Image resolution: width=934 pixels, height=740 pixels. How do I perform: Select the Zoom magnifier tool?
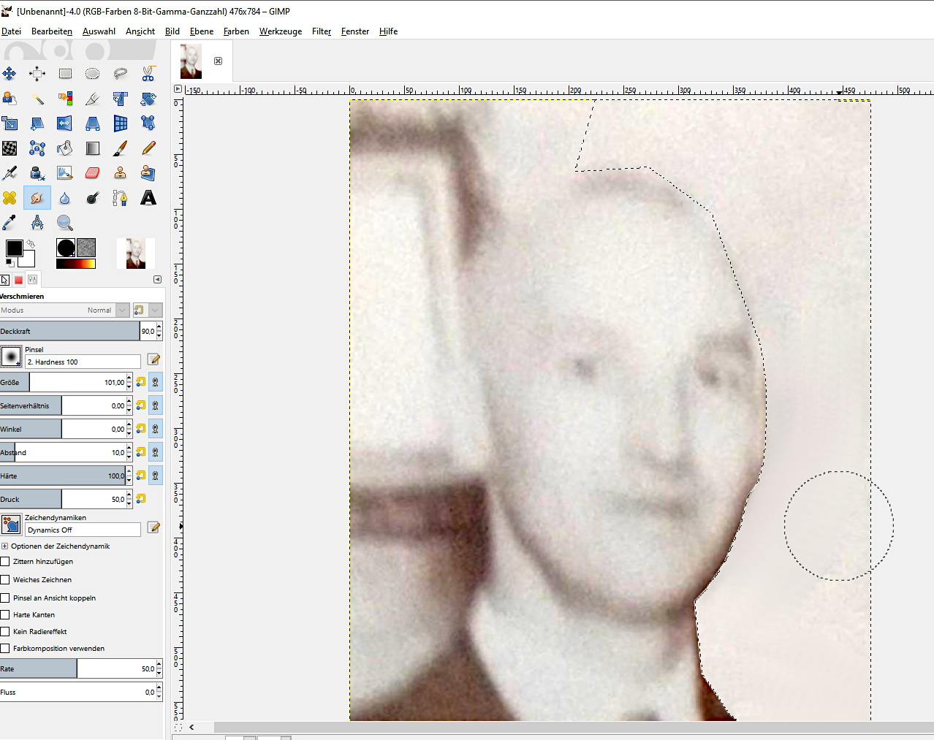pos(65,223)
